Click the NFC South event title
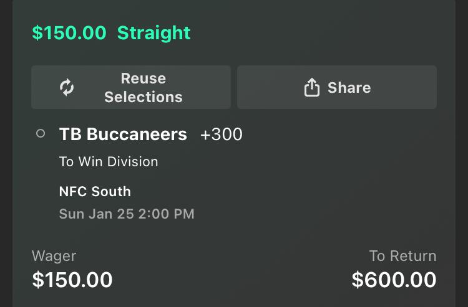Viewport: 468px width, 307px height. [x=95, y=191]
